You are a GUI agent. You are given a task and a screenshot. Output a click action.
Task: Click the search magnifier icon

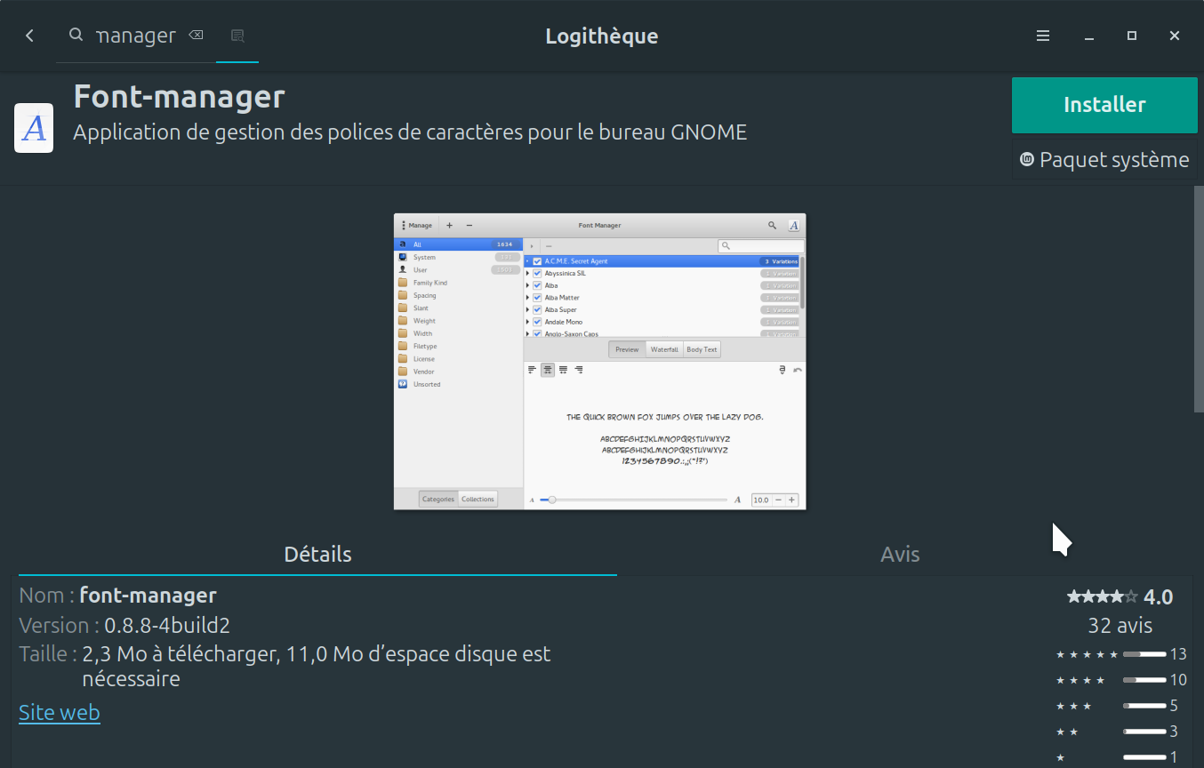coord(76,35)
